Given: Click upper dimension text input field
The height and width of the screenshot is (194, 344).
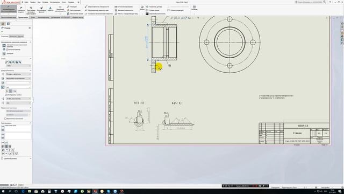Looking at the screenshot, I should pos(18,128).
